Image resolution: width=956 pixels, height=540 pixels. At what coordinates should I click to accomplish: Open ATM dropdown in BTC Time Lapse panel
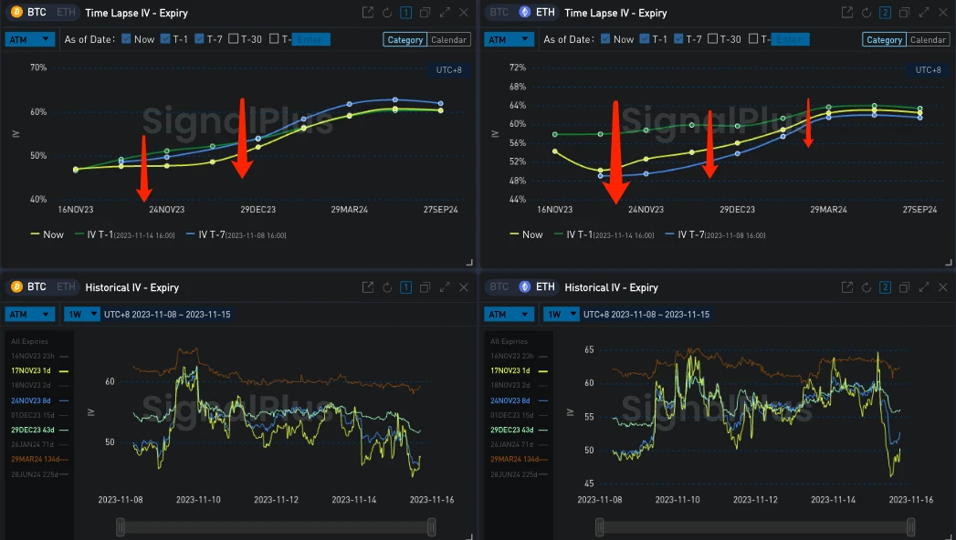[x=29, y=39]
